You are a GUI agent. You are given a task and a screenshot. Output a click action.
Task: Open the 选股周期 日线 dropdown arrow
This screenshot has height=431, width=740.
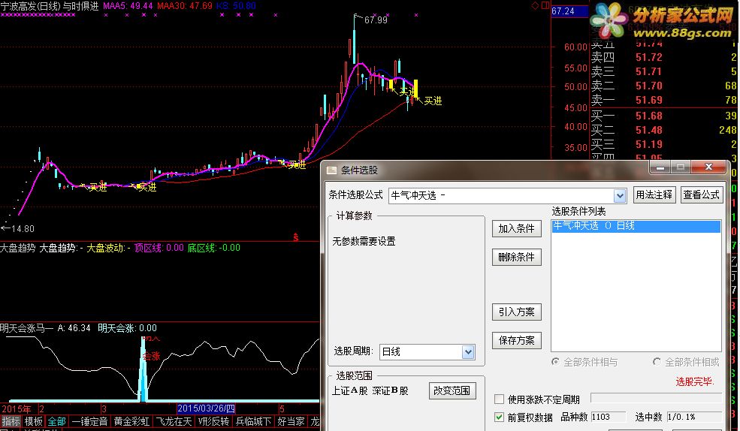coord(468,351)
